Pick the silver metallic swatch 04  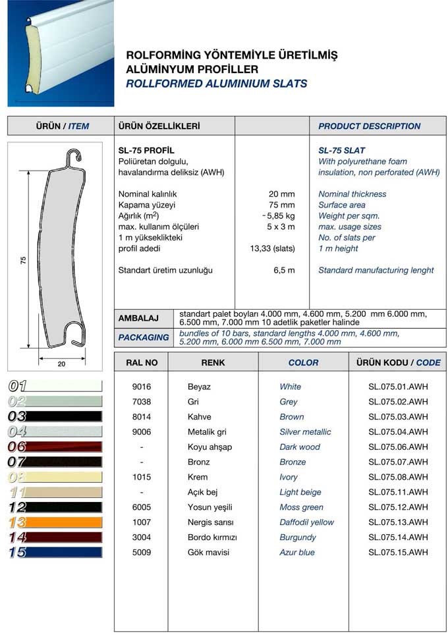(56, 432)
